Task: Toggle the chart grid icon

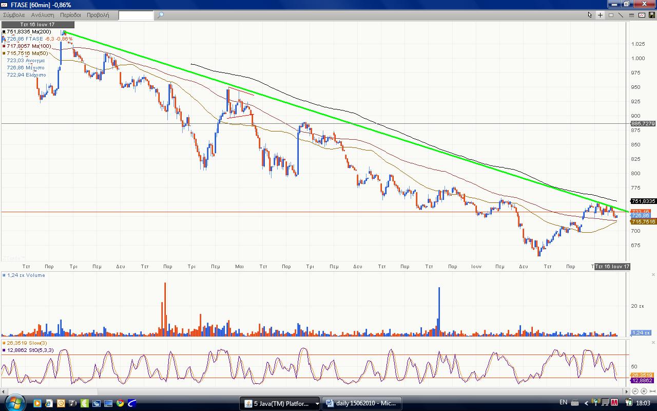Action: tap(611, 15)
